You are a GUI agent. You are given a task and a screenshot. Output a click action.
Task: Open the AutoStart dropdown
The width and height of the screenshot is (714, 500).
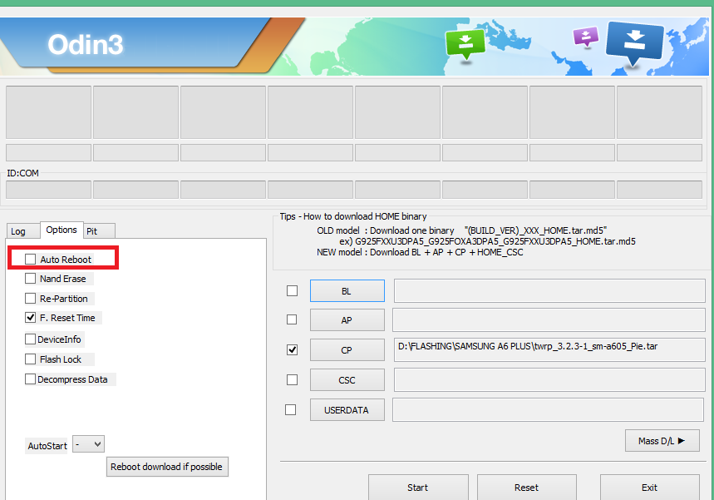[89, 444]
